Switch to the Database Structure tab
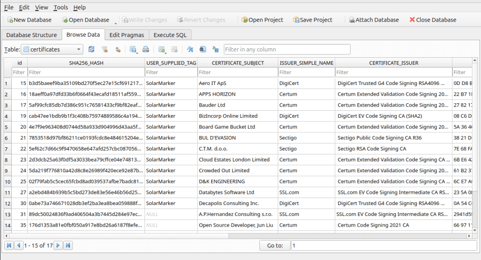The image size is (481, 260). pyautogui.click(x=32, y=35)
